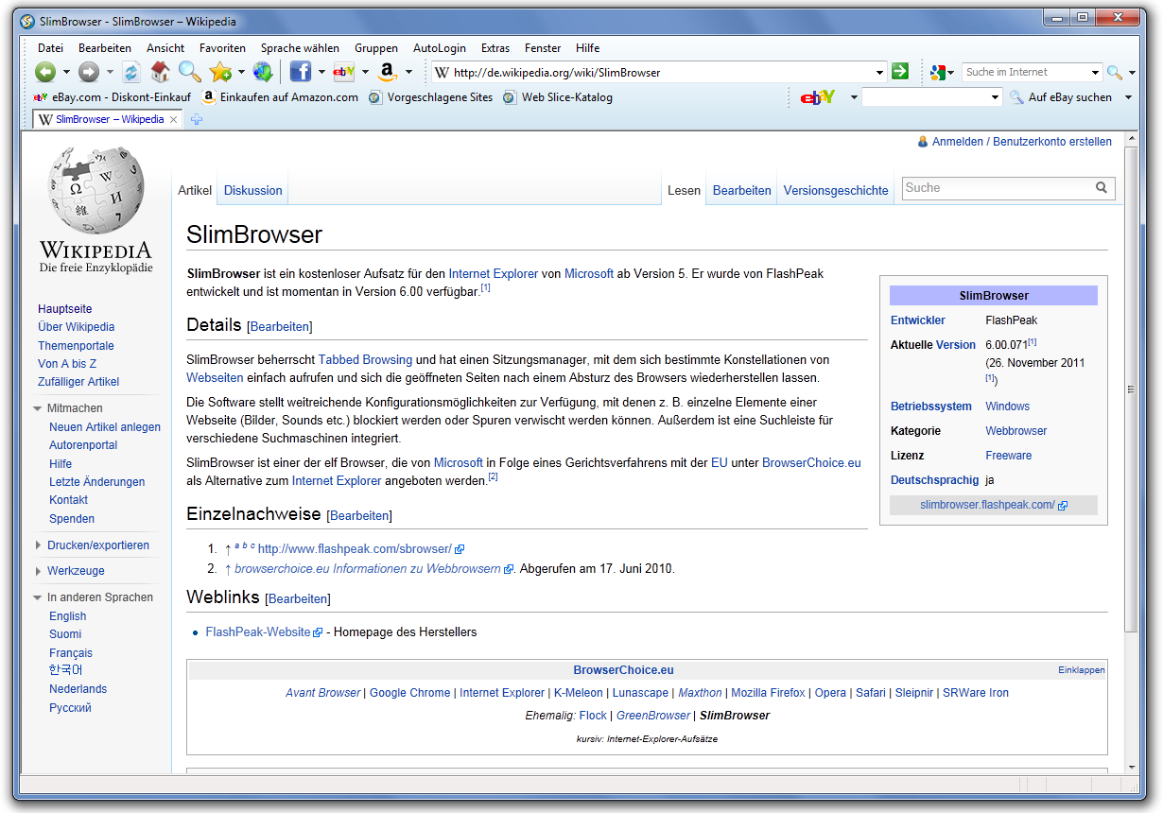The width and height of the screenshot is (1163, 813).
Task: Close the SlimBrowser – Wikipedia tab
Action: (x=173, y=119)
